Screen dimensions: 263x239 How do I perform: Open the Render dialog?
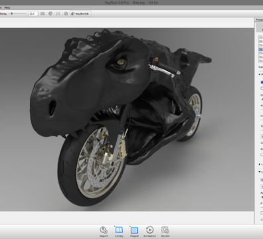tap(165, 232)
